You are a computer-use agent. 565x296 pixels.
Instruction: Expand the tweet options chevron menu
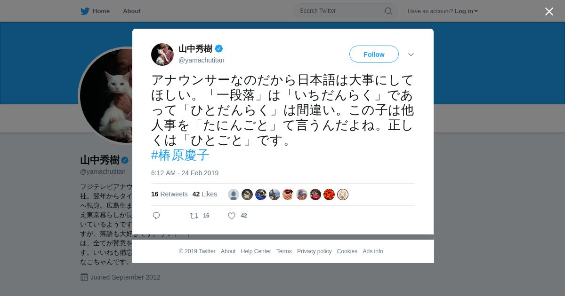click(x=411, y=55)
